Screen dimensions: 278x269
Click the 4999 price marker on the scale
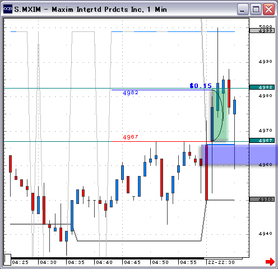coord(262,31)
